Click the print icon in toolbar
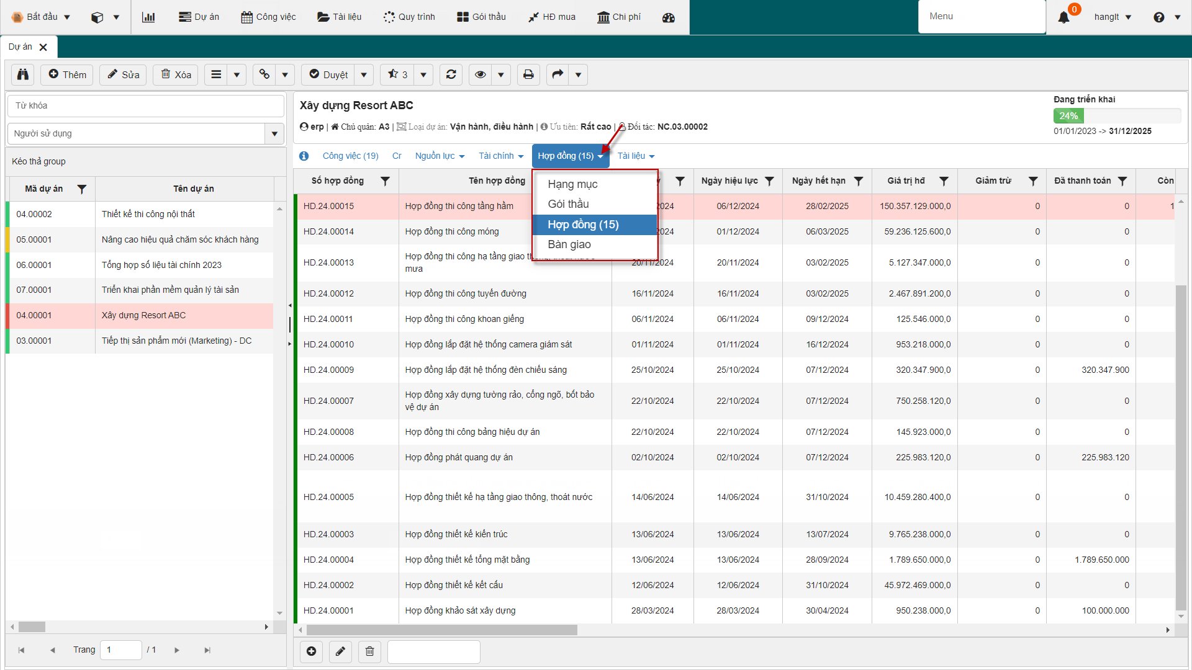 tap(528, 74)
